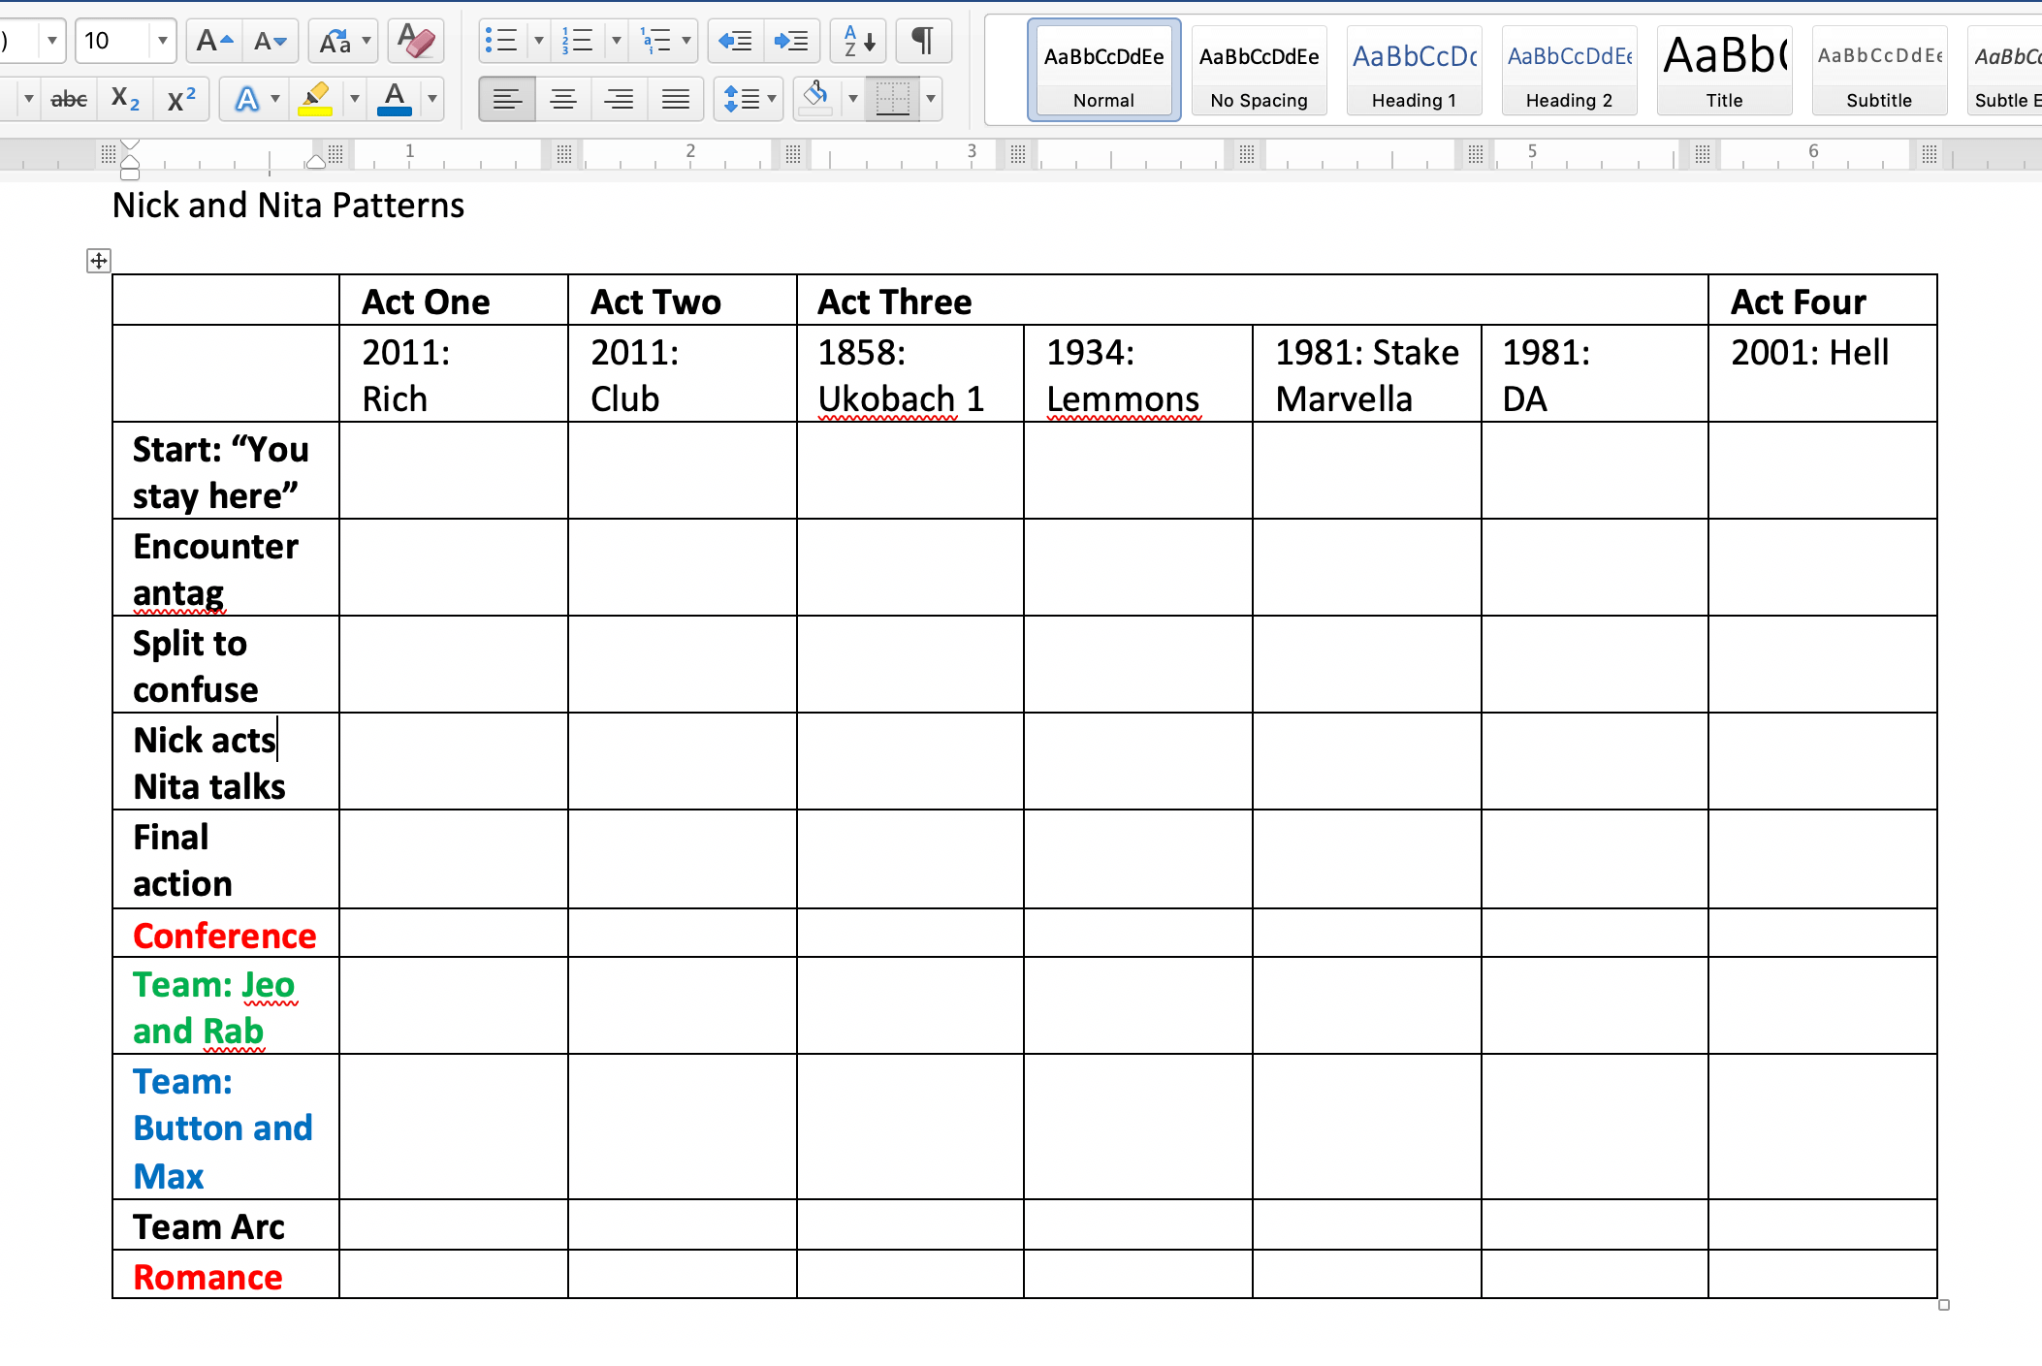Viewport: 2042px width, 1366px height.
Task: Click the Increase Font Size icon
Action: [x=214, y=42]
